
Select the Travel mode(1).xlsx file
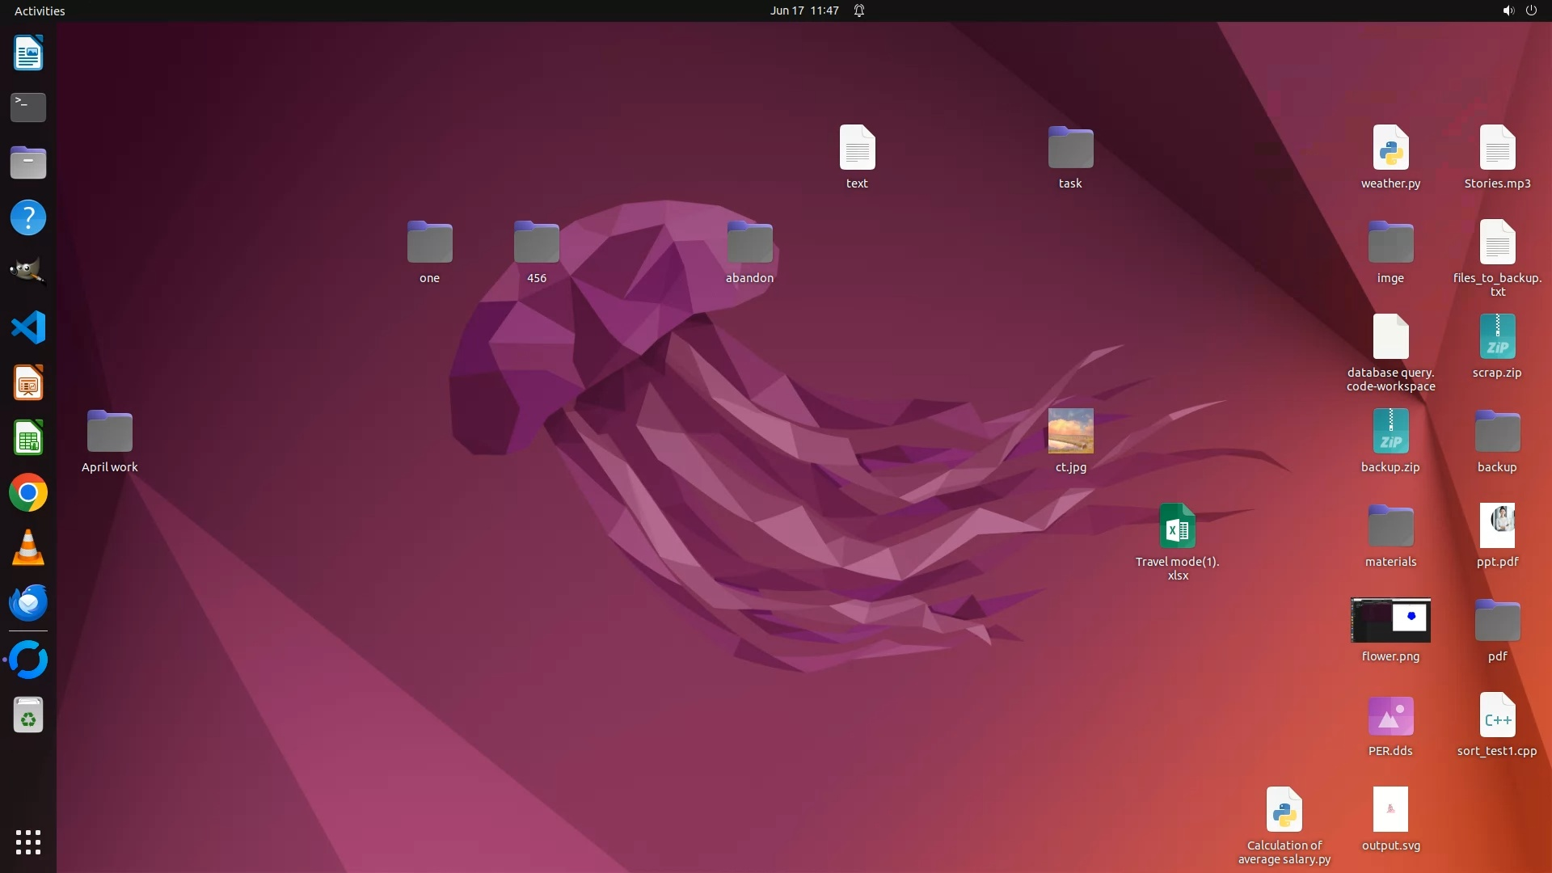1177,526
